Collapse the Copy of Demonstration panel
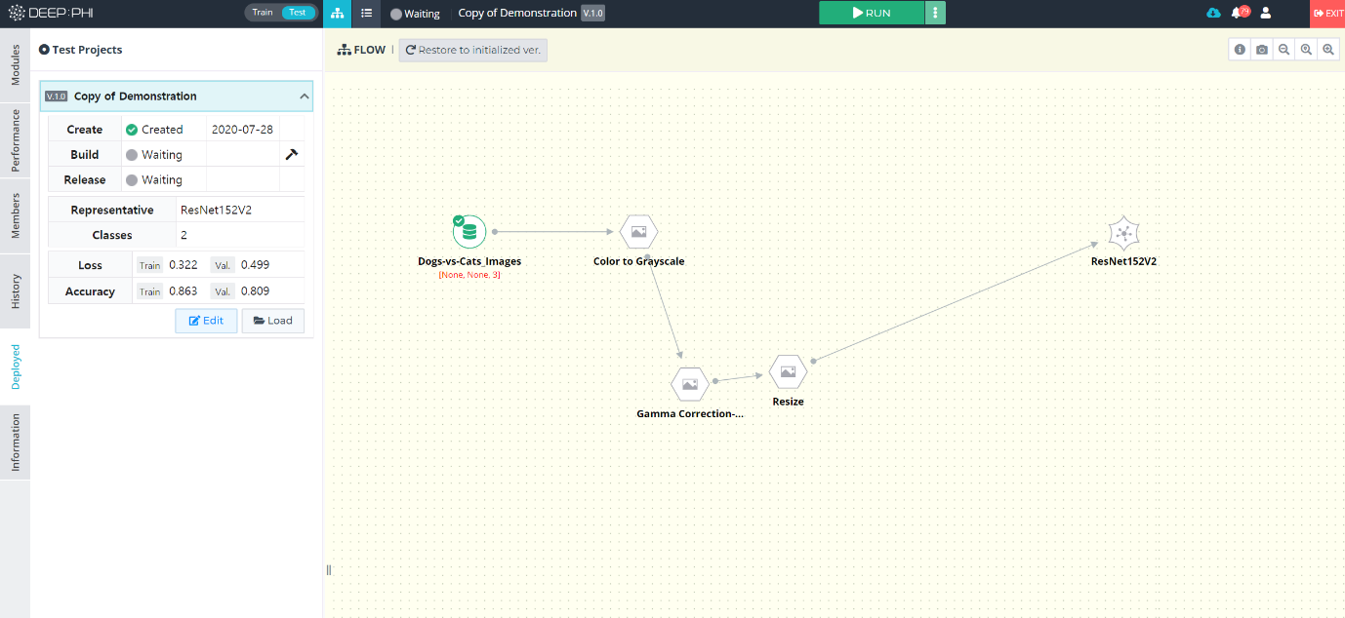The height and width of the screenshot is (618, 1345). (305, 97)
